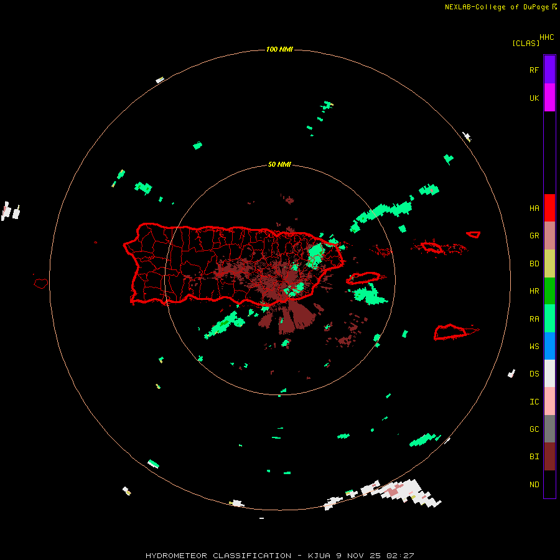560x560 pixels.
Task: Click the IC legend label
Action: click(x=534, y=402)
